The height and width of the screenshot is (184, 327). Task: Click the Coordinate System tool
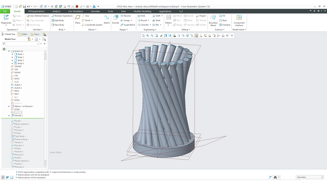(92, 25)
